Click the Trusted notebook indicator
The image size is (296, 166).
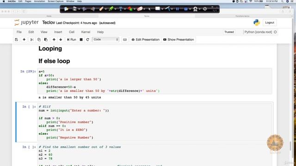229,32
